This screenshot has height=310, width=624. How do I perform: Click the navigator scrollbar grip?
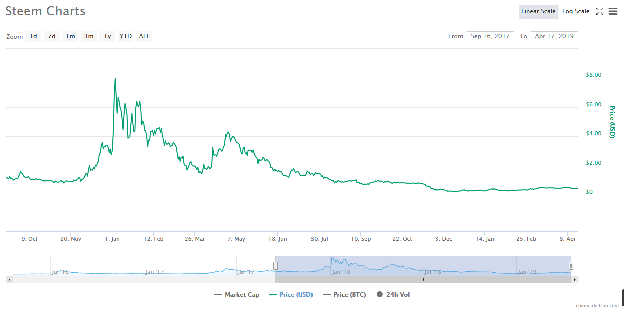(423, 279)
